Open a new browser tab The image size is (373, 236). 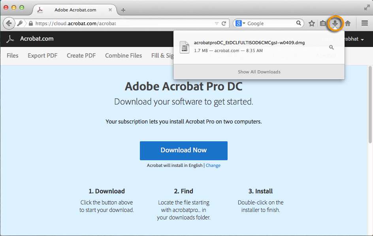123,10
